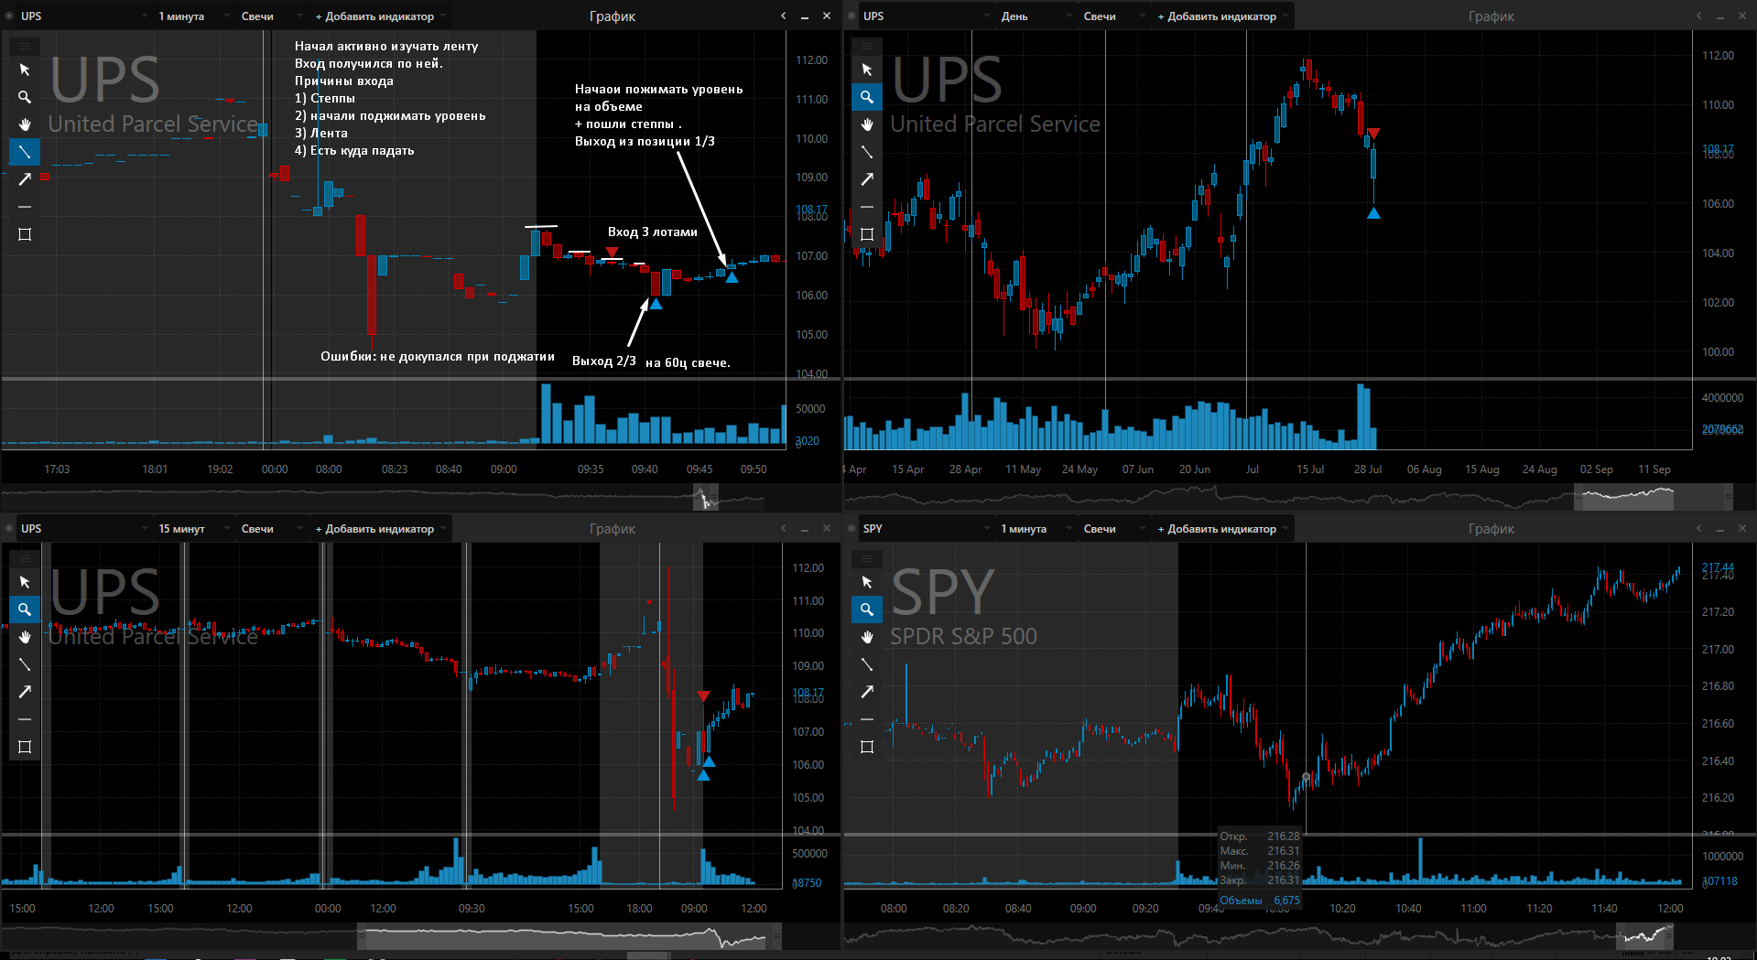
Task: Click the 'График' title of SPY chart
Action: tap(1491, 528)
